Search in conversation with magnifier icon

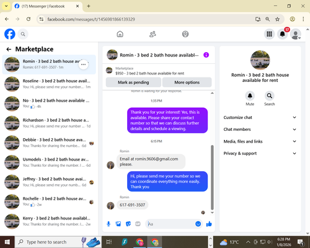coord(269,96)
